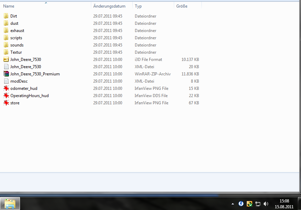Image resolution: width=301 pixels, height=210 pixels.
Task: Click the Dirt folder name
Action: tap(13, 16)
